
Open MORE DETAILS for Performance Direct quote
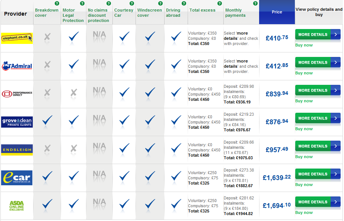[x=318, y=90]
